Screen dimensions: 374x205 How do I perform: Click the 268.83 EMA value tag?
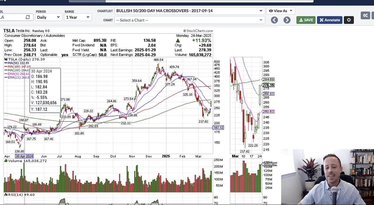(269, 94)
